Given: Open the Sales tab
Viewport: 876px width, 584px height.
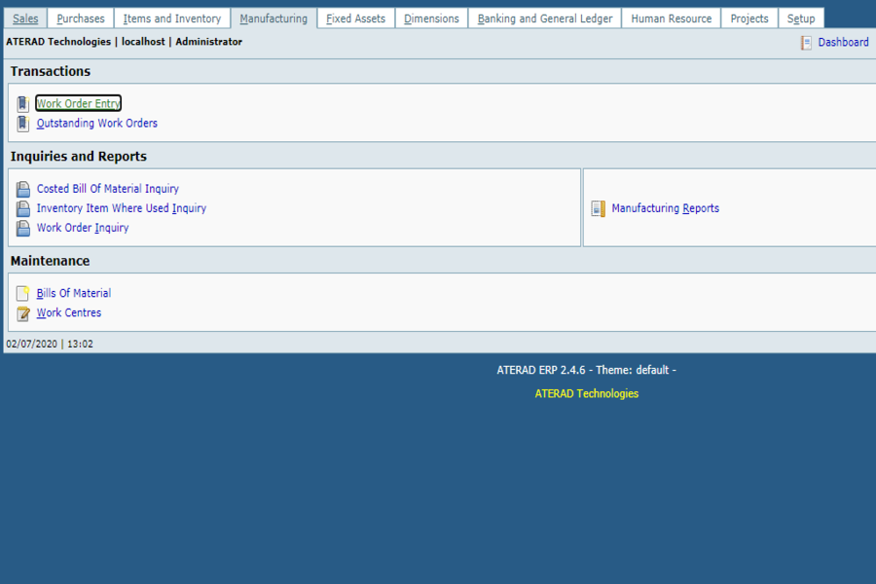Looking at the screenshot, I should coord(25,18).
